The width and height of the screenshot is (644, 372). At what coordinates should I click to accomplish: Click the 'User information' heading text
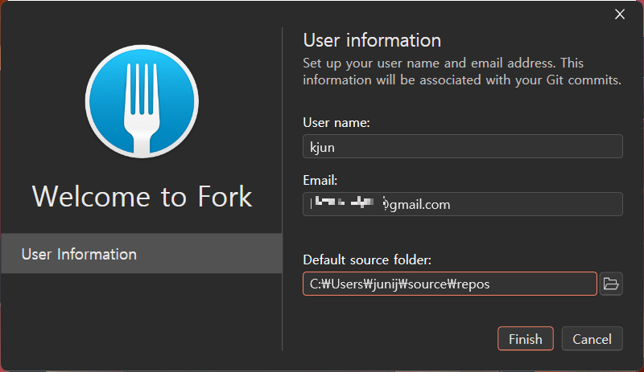click(372, 41)
